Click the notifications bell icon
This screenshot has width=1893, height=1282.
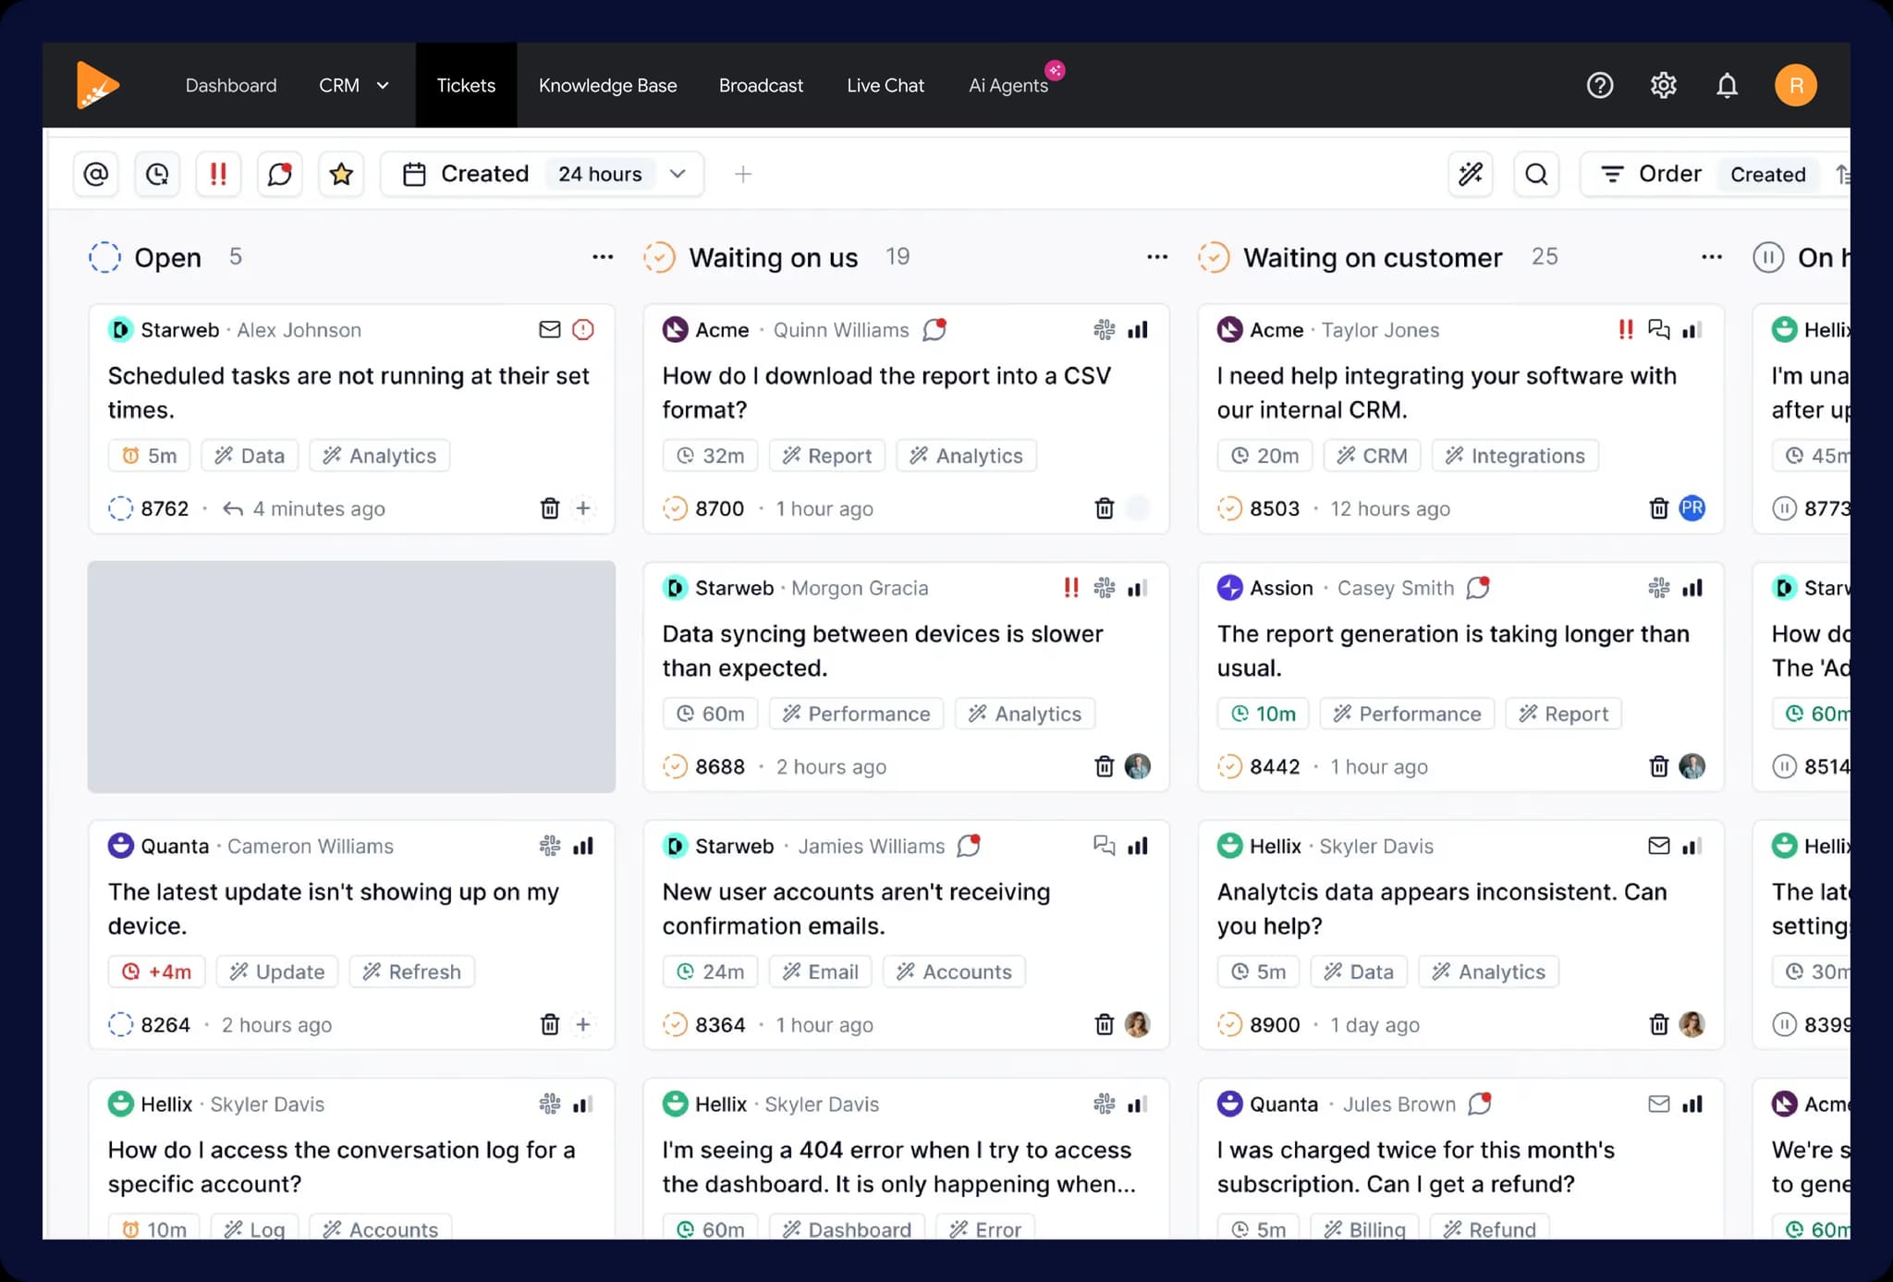[1727, 85]
